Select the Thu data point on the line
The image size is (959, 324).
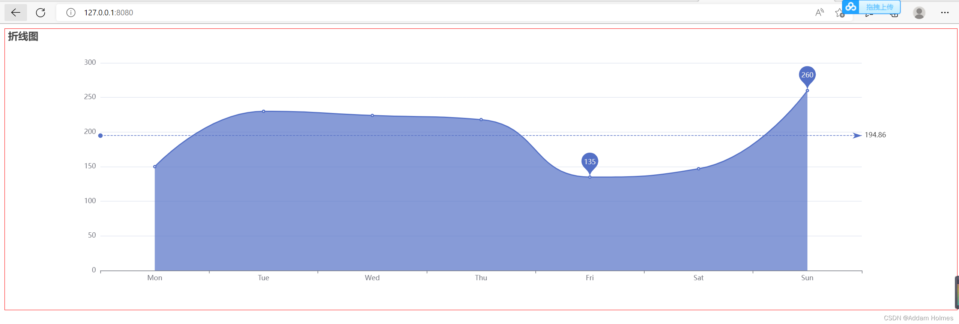[481, 119]
